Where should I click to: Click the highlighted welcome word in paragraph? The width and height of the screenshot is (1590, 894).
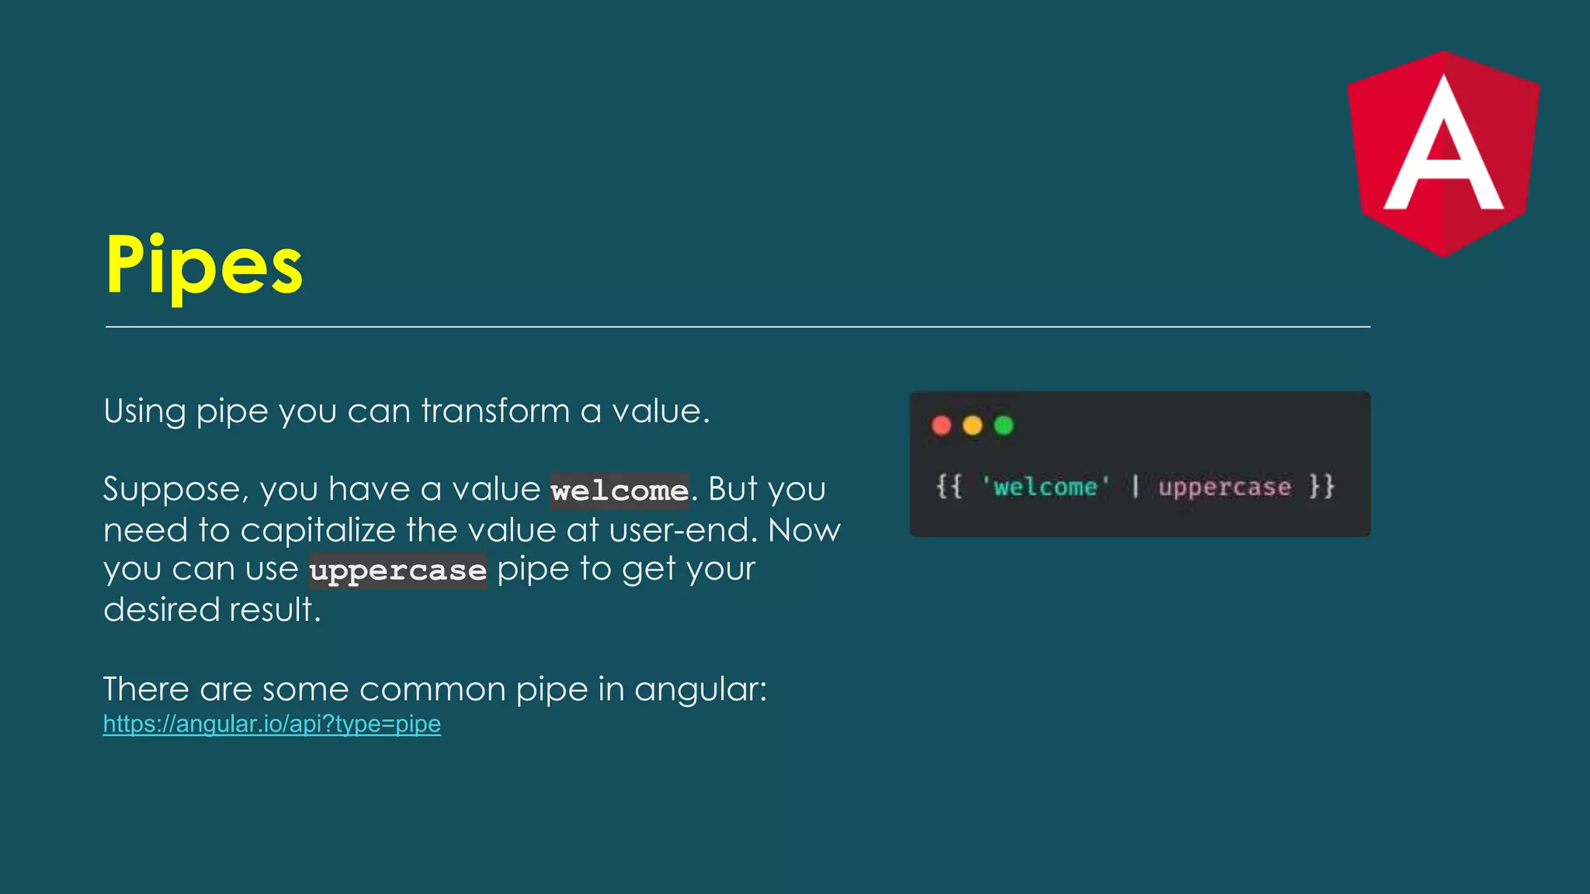point(619,490)
